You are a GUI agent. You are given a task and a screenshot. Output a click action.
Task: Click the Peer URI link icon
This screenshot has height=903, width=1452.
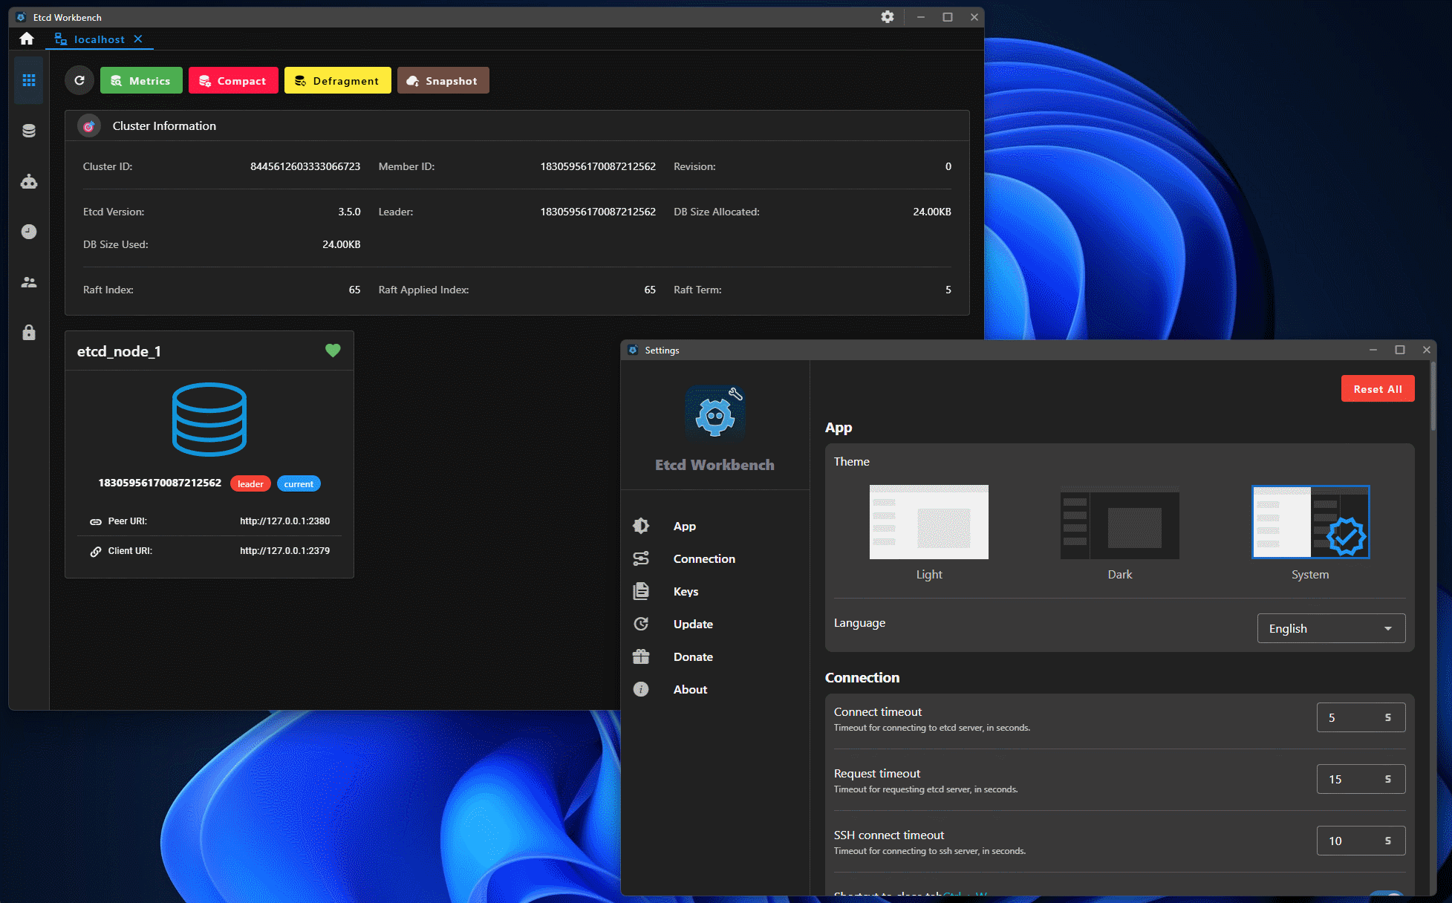click(x=96, y=521)
